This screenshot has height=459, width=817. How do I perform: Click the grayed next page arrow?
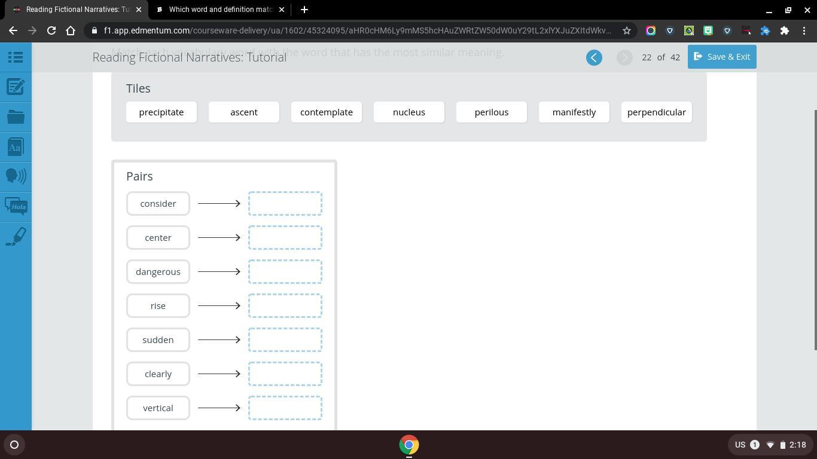(x=624, y=57)
